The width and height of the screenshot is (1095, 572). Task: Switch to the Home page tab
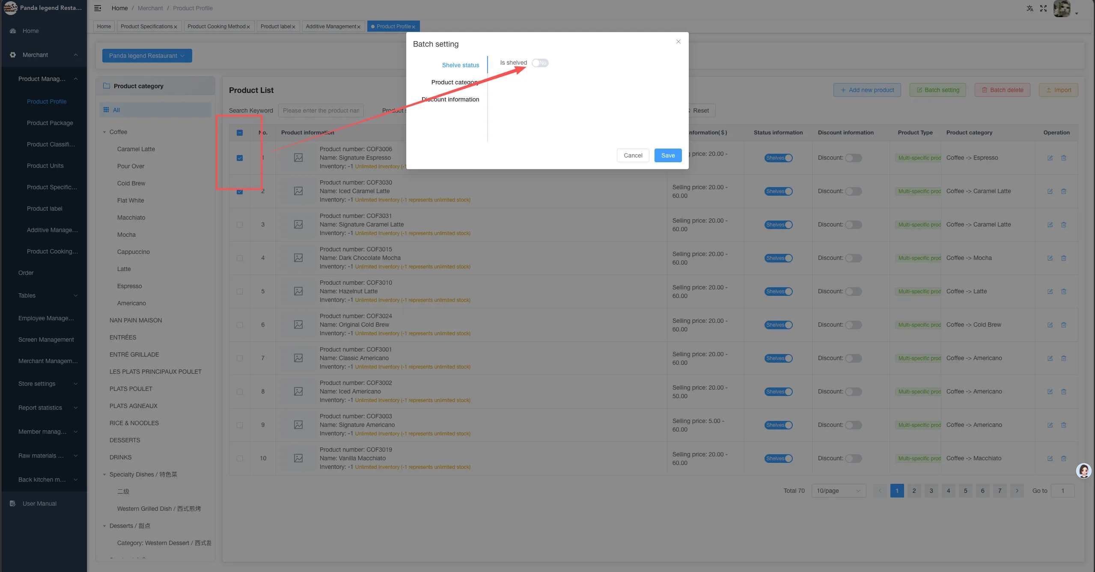[x=104, y=27]
